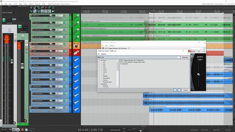Viewport: 235px width, 132px height.
Task: Click the Backing vox 1 microphone icon
Action: (x=77, y=31)
